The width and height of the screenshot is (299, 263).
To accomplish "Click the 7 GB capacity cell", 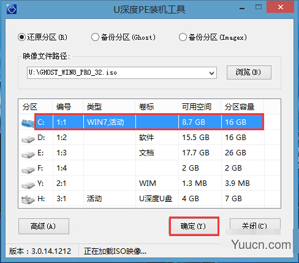I will click(233, 199).
